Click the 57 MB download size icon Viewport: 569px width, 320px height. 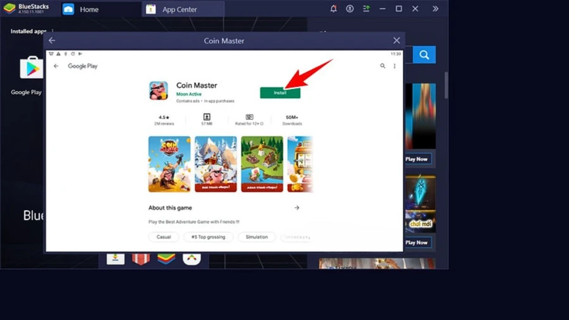click(207, 117)
